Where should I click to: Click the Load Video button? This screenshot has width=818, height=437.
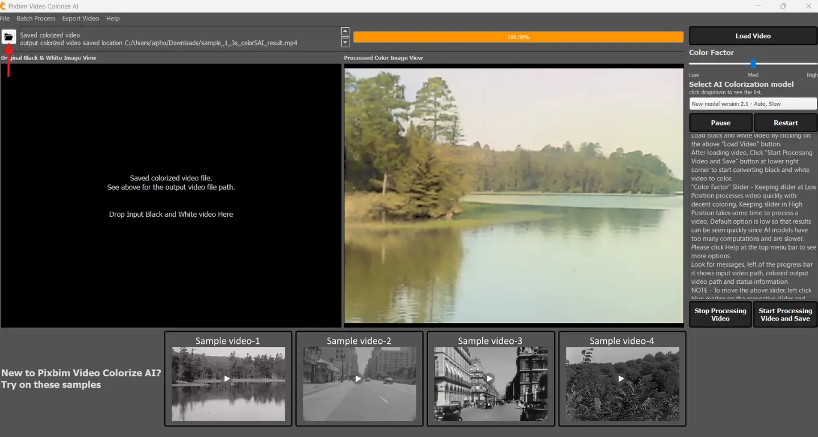coord(753,36)
